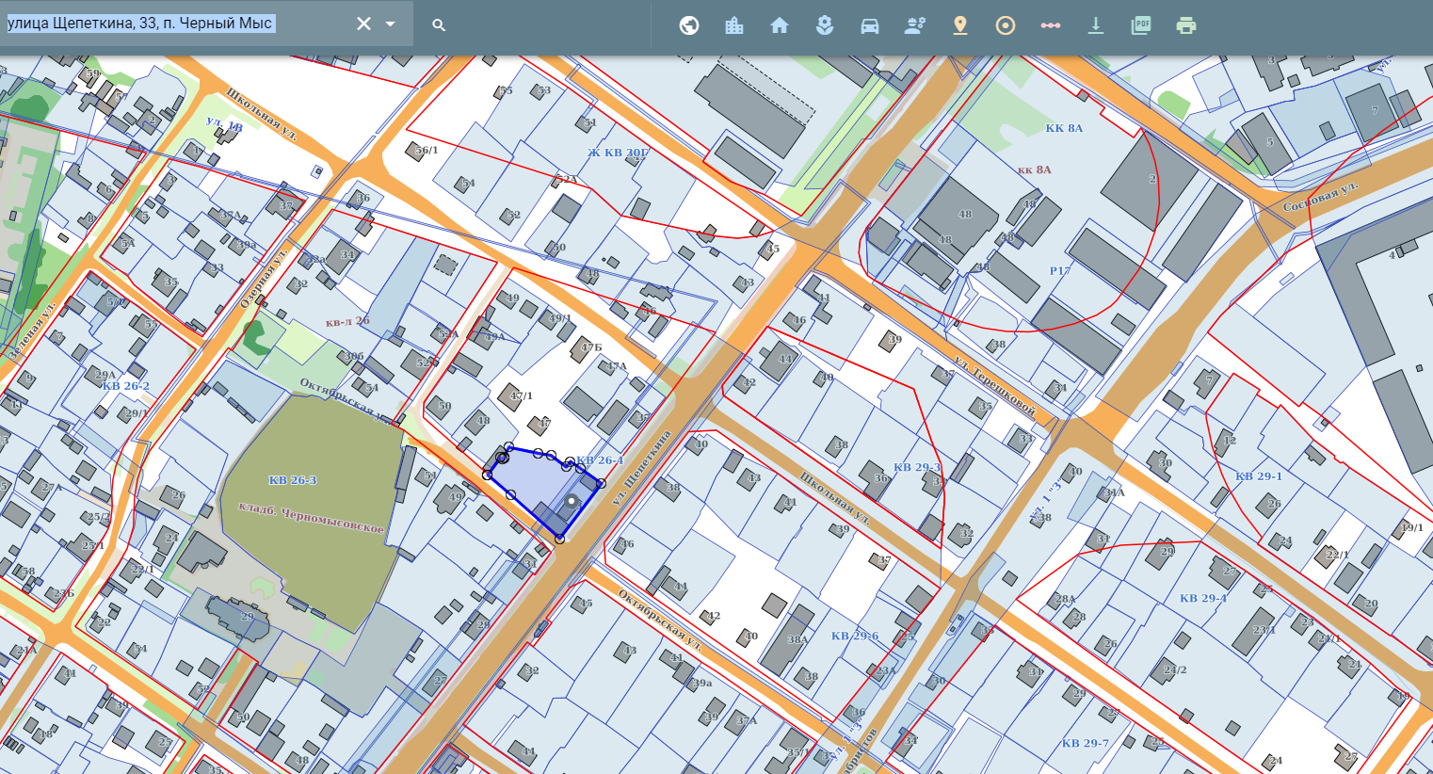
Task: Print the map using the printer icon
Action: pyautogui.click(x=1186, y=25)
